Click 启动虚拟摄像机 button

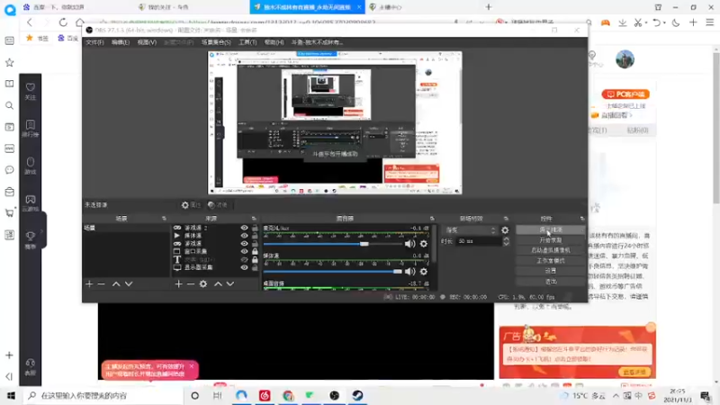coord(550,250)
